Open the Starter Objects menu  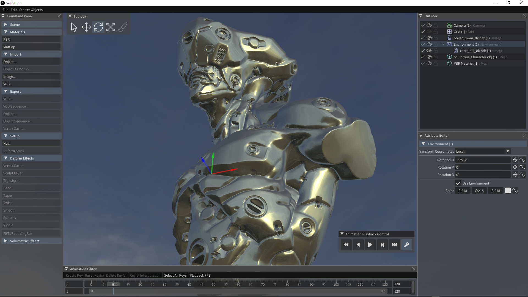tap(31, 10)
